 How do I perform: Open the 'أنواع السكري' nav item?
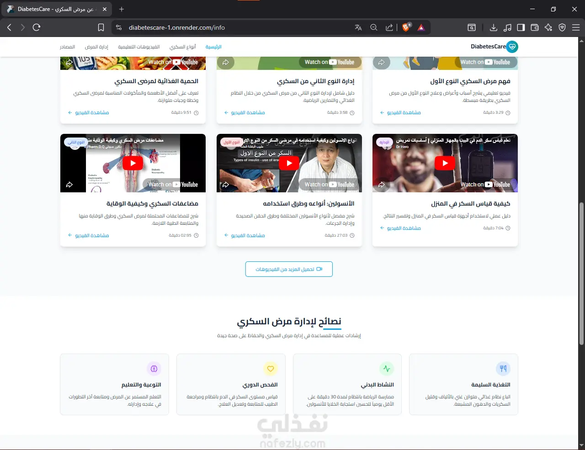[183, 47]
